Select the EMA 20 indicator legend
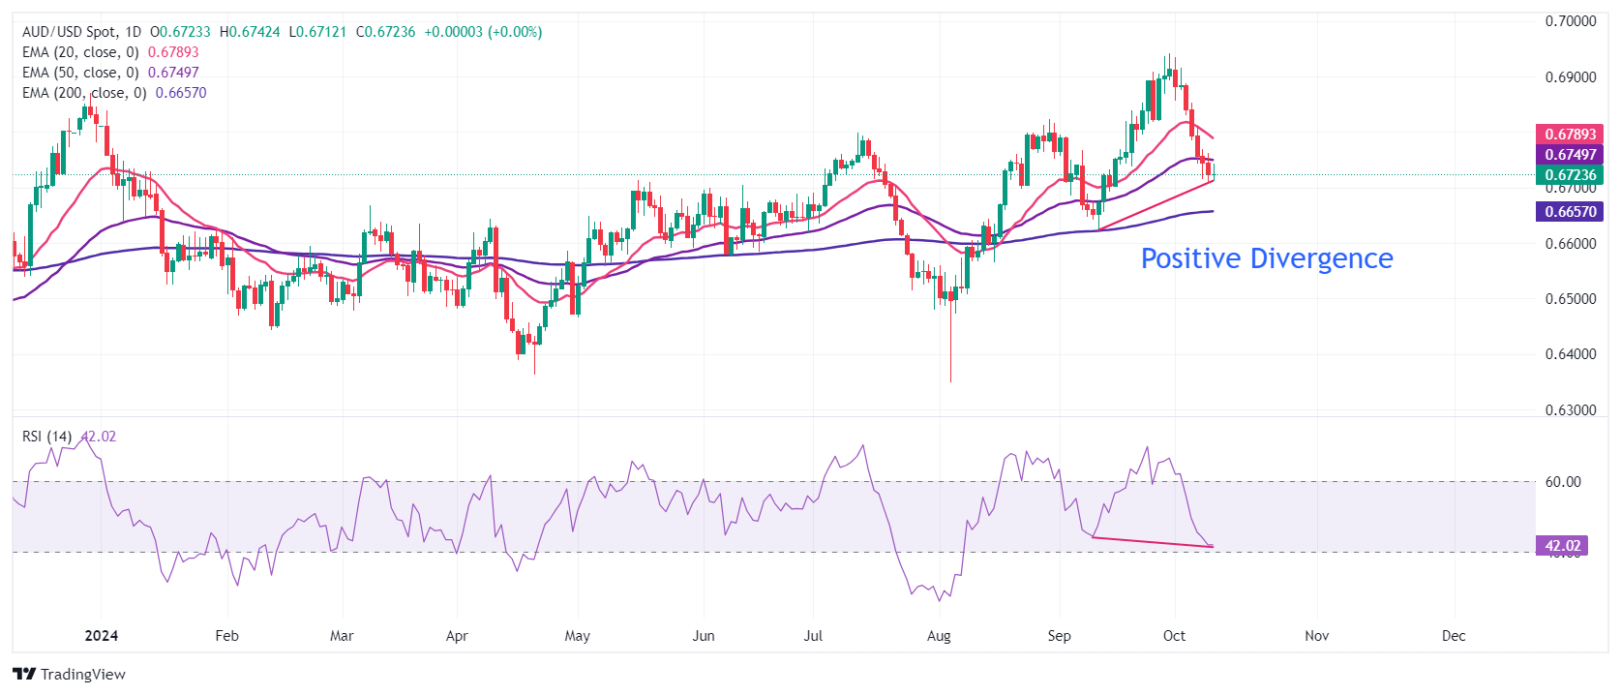 80,52
